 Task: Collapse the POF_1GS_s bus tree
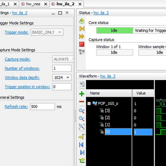[89, 104]
